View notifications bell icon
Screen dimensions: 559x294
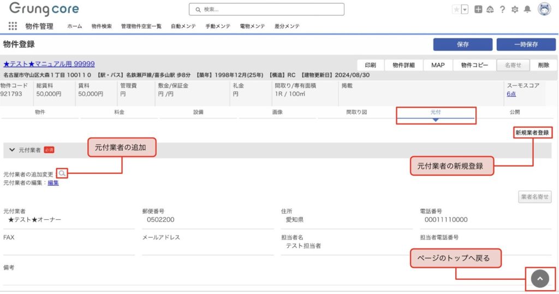tap(527, 9)
